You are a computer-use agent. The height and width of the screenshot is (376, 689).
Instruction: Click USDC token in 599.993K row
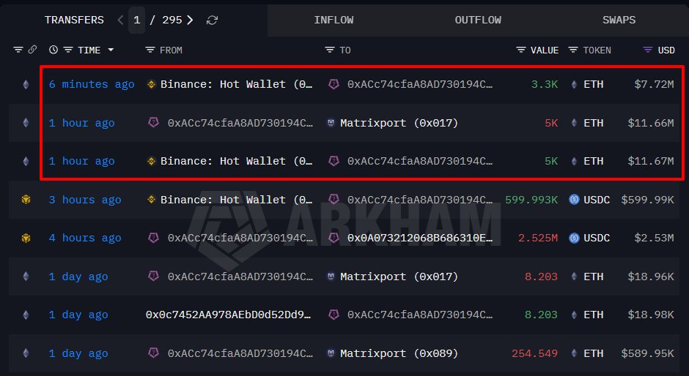[597, 200]
